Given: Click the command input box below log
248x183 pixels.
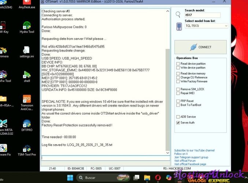Looking at the screenshot, I should coord(106,158).
